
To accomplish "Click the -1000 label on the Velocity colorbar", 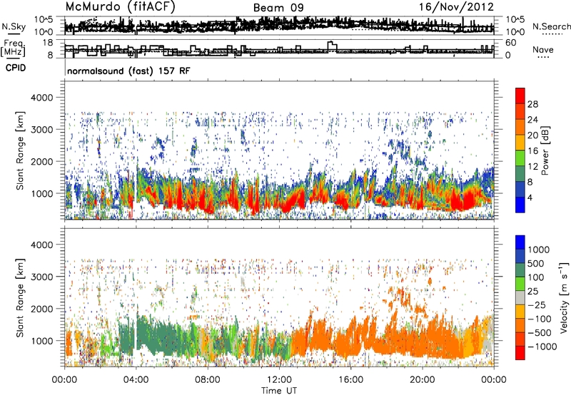I will tap(542, 347).
